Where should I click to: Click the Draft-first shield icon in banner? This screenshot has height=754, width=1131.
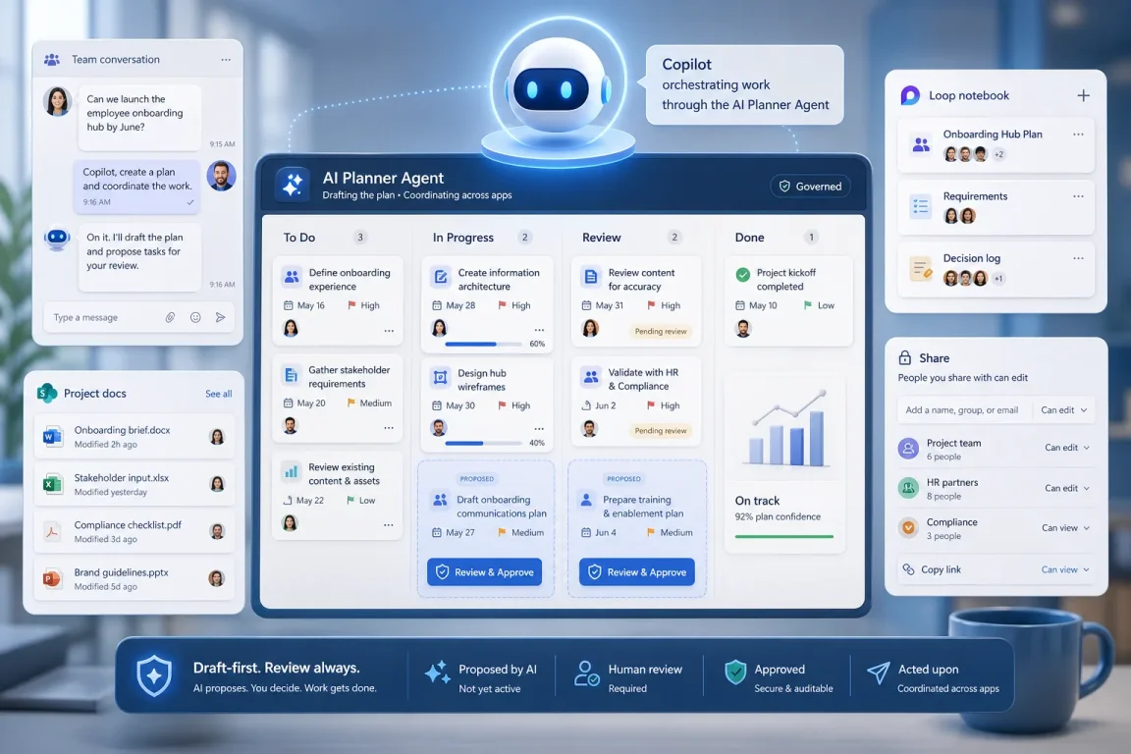pos(154,676)
